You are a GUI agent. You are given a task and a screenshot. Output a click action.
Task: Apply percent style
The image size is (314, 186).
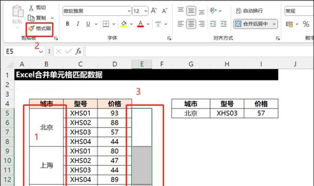pos(306,24)
